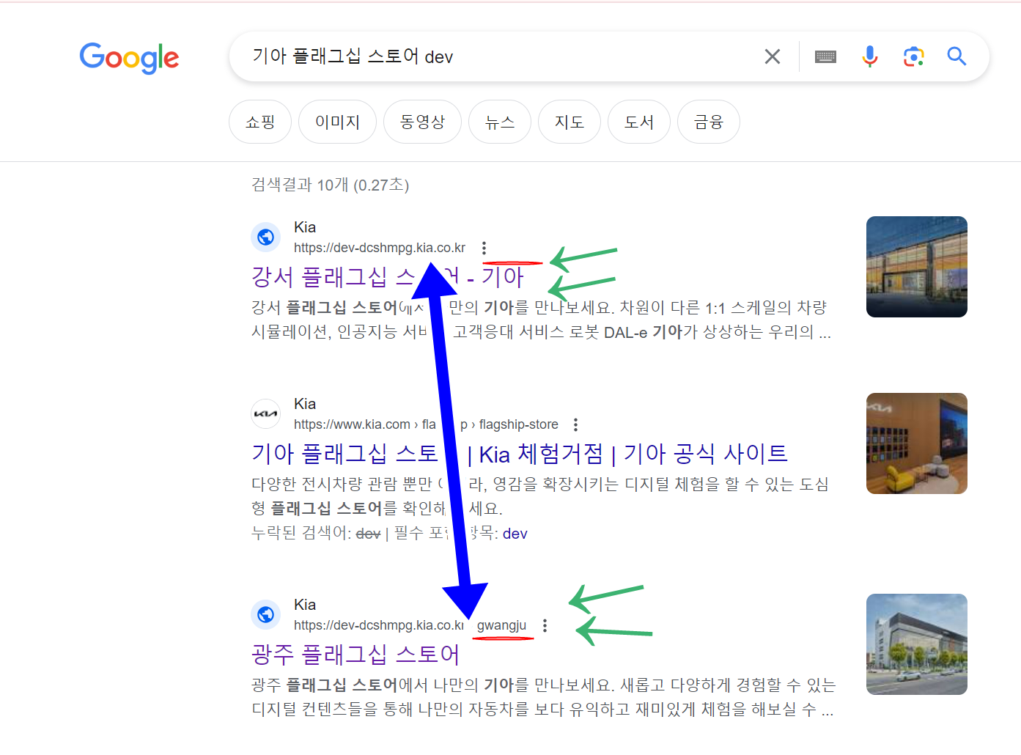
Task: Open three-dot options for 광주 플래그십 result
Action: [x=545, y=625]
